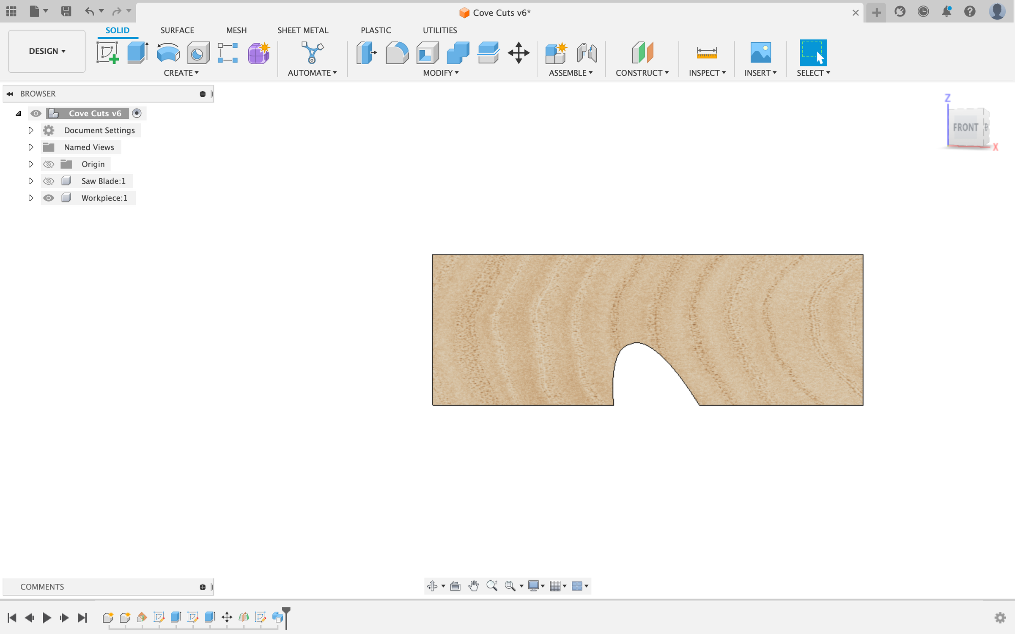Activate the Fillet tool
The width and height of the screenshot is (1015, 634).
(397, 53)
